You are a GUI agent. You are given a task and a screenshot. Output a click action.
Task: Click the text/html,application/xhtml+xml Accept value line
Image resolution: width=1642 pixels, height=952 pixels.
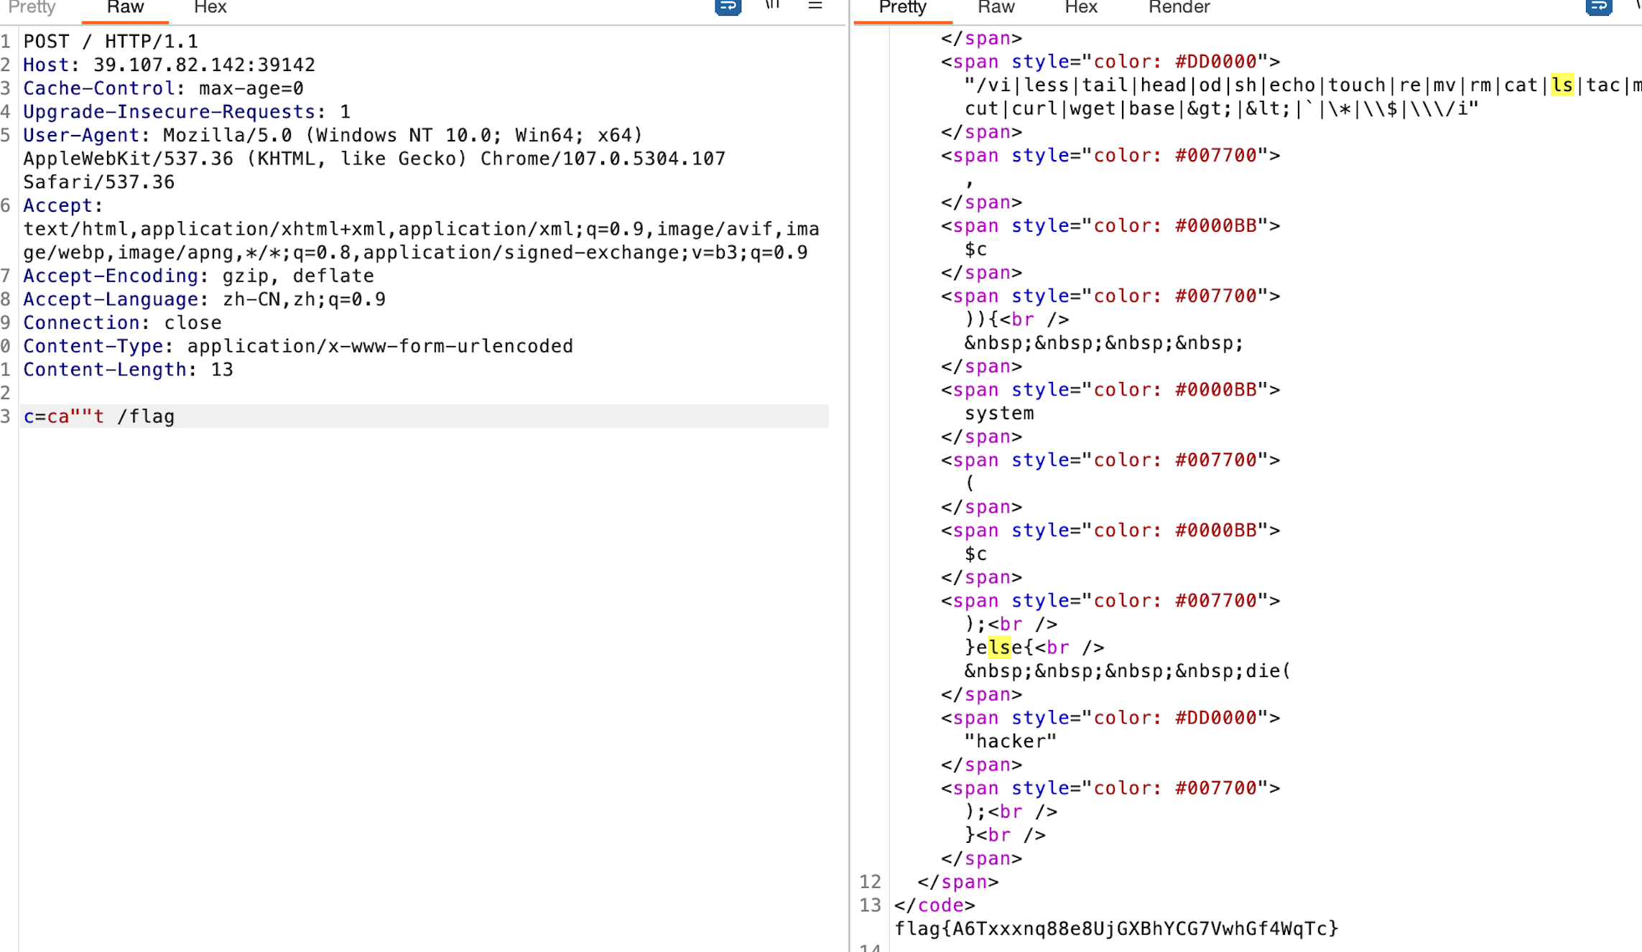421,229
